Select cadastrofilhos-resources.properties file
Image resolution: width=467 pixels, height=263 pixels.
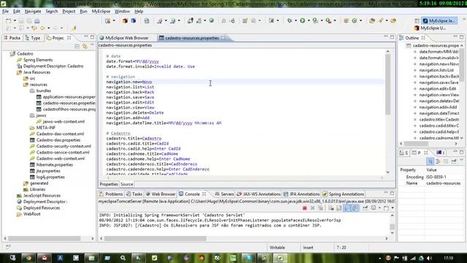pyautogui.click(x=69, y=109)
